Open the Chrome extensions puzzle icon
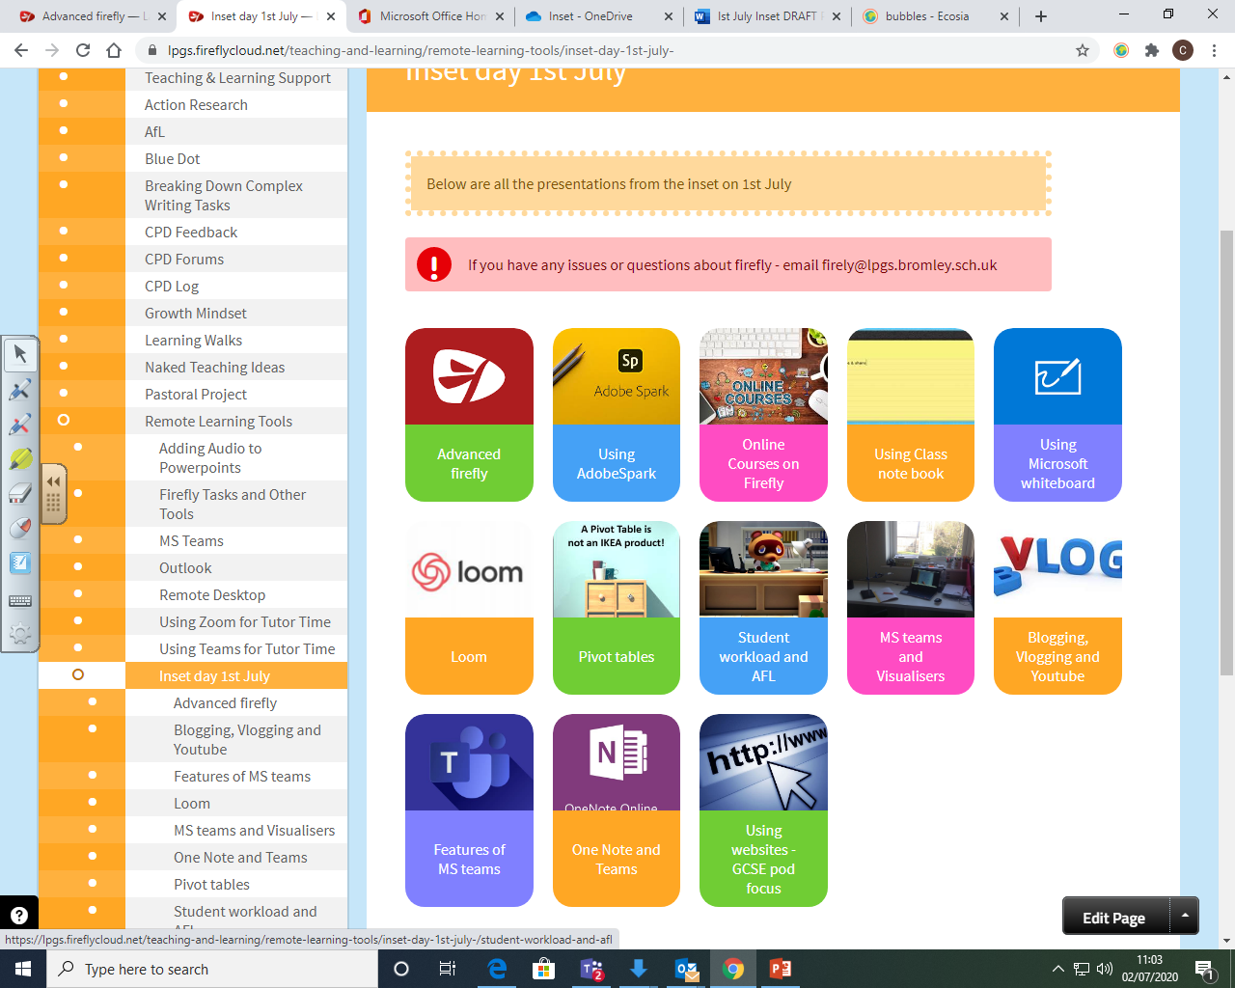1235x988 pixels. [1152, 50]
